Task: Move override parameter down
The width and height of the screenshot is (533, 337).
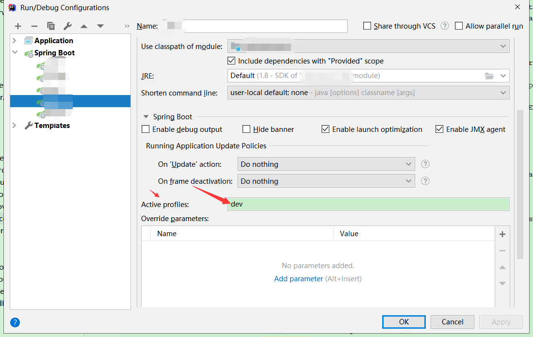Action: point(502,283)
